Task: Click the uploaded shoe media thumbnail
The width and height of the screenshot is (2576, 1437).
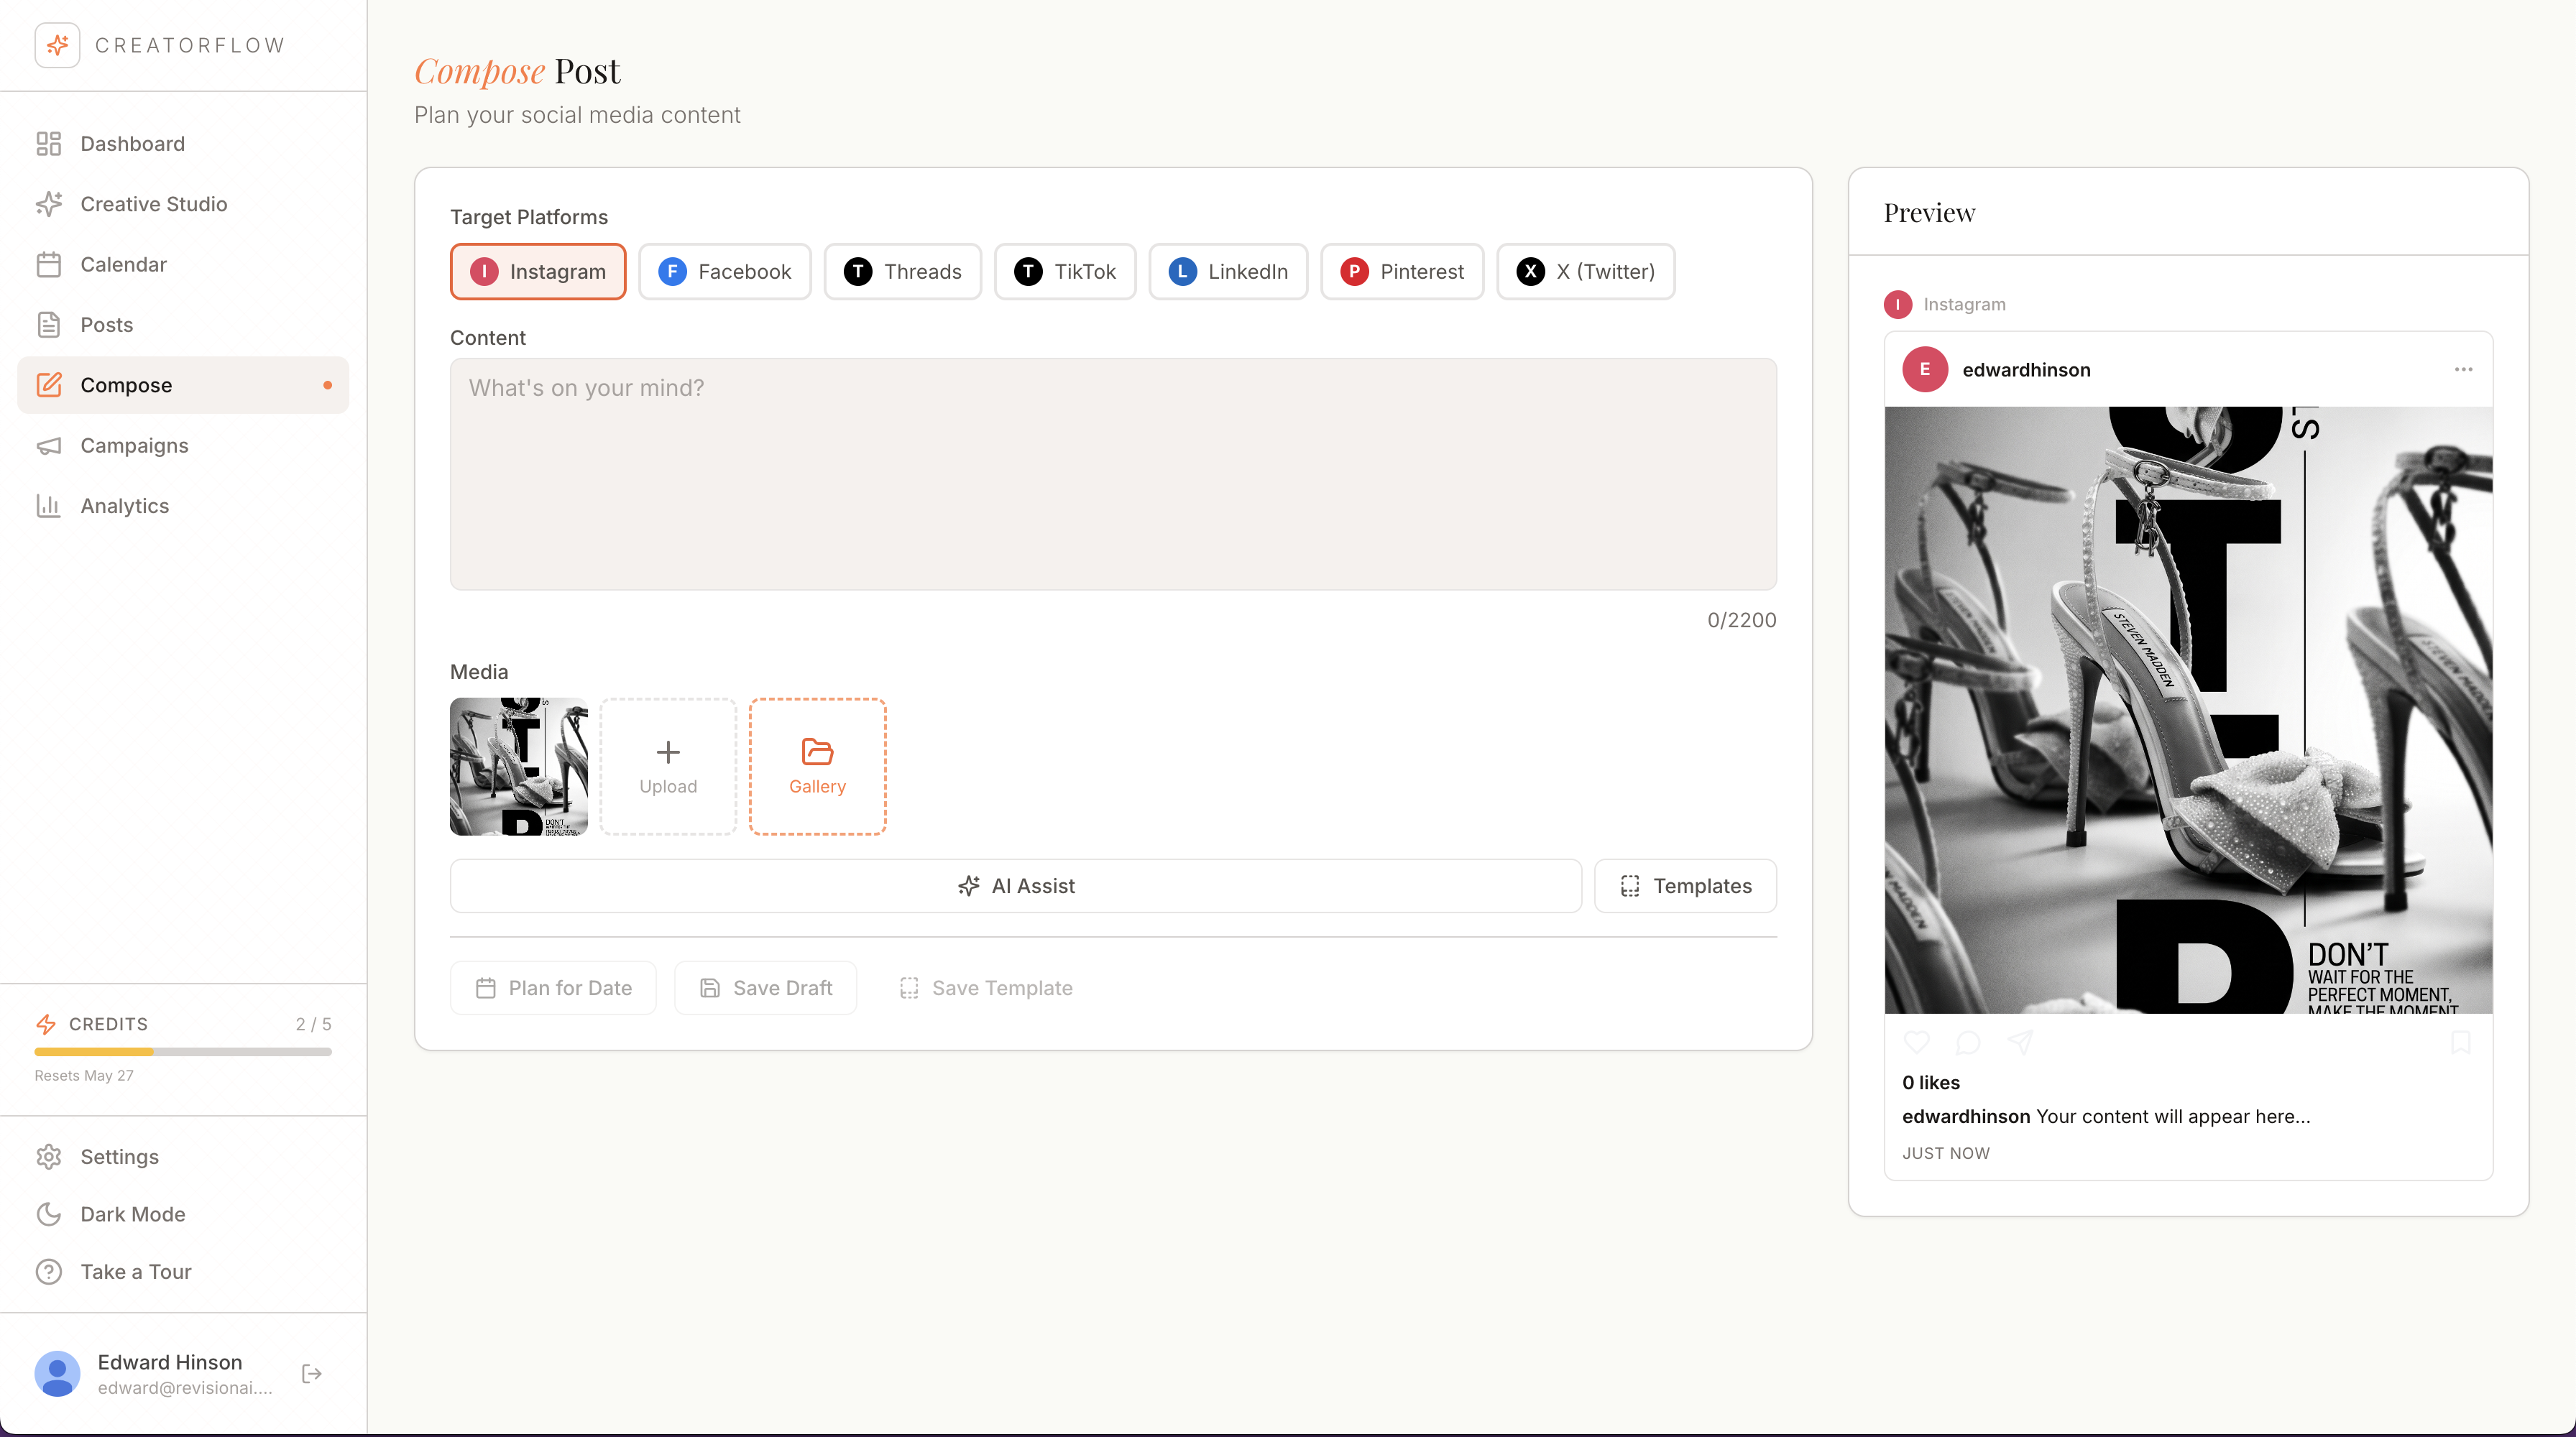Action: [519, 767]
